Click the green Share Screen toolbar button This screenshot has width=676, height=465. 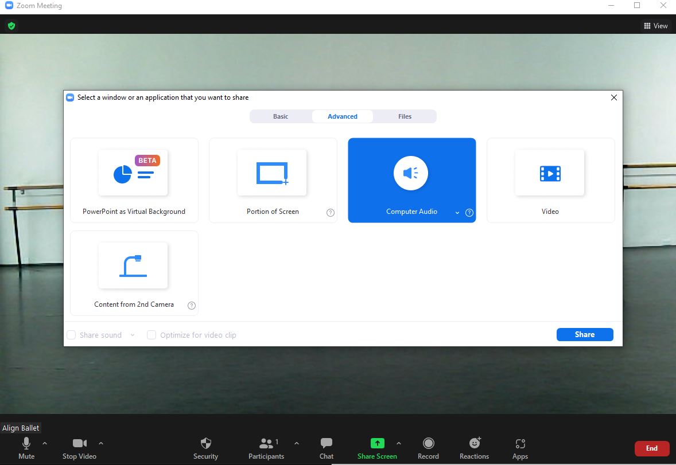(377, 448)
